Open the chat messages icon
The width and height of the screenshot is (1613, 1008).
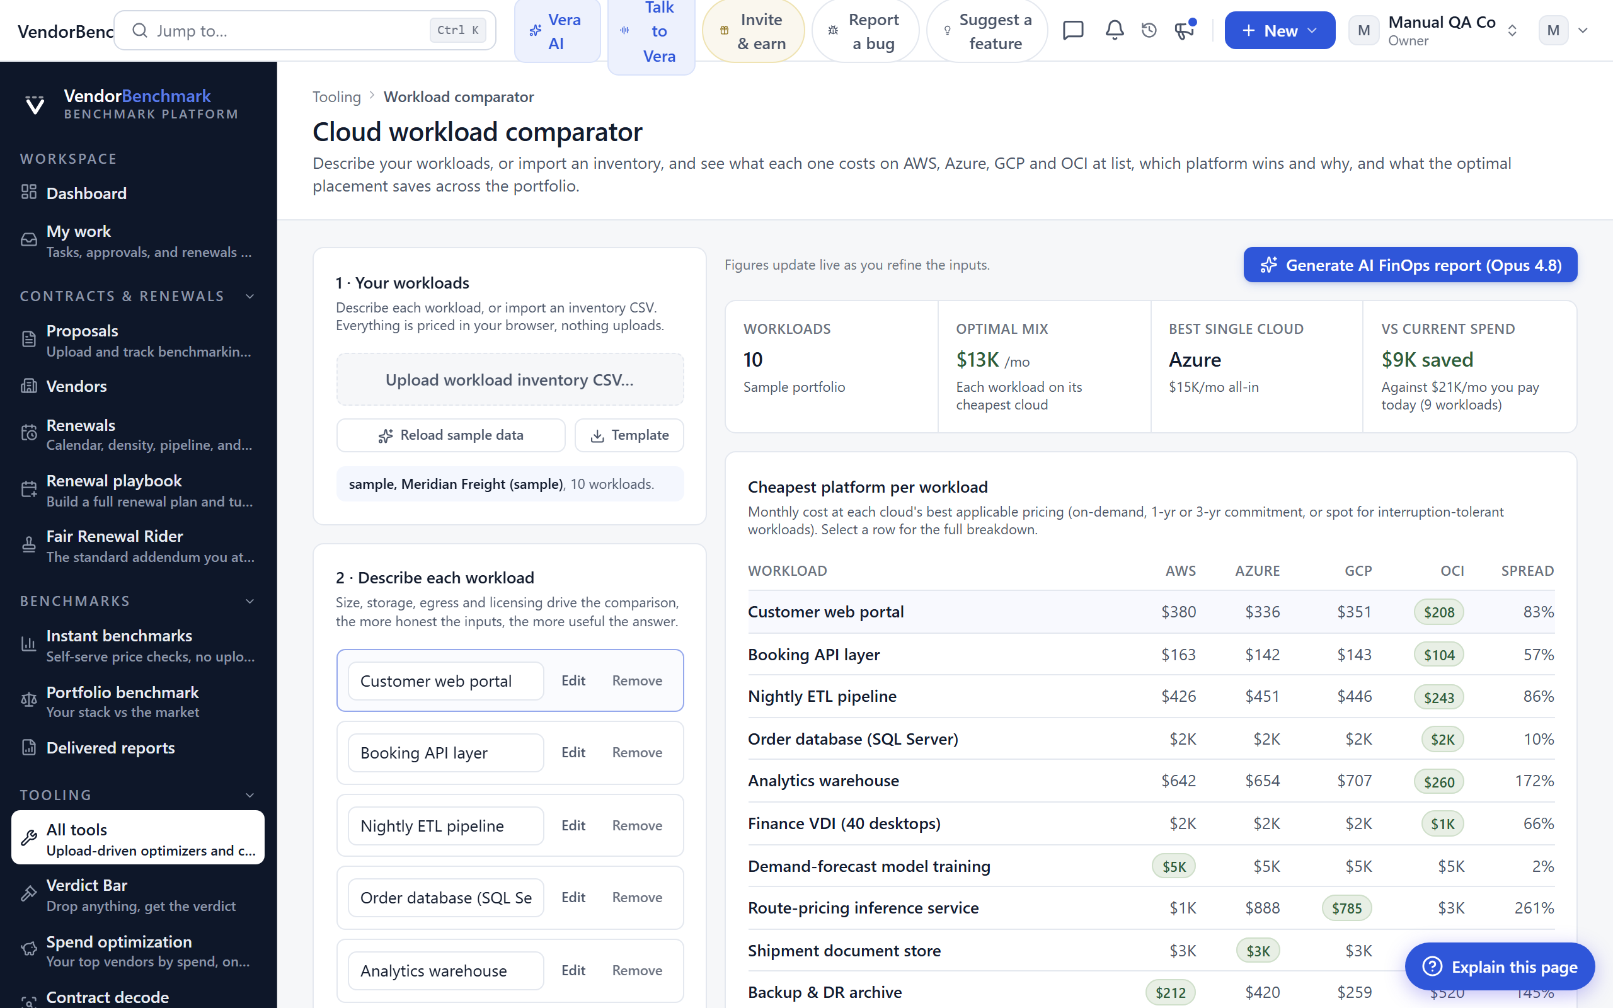(x=1073, y=30)
